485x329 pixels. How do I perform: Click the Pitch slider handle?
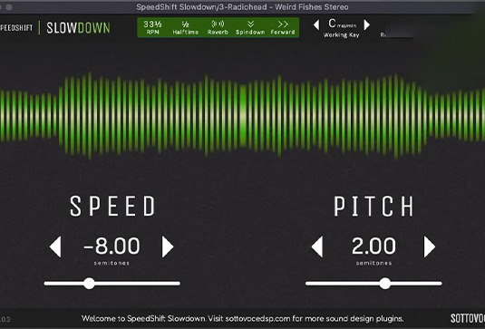pos(385,284)
